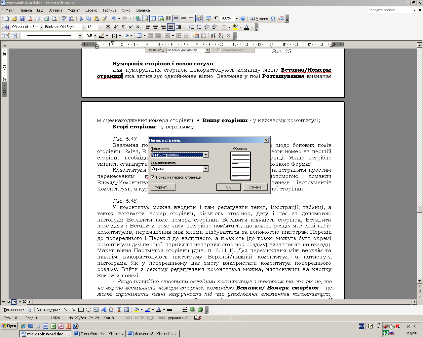The image size is (423, 338).
Task: Create a new blank document
Action: pos(7,18)
